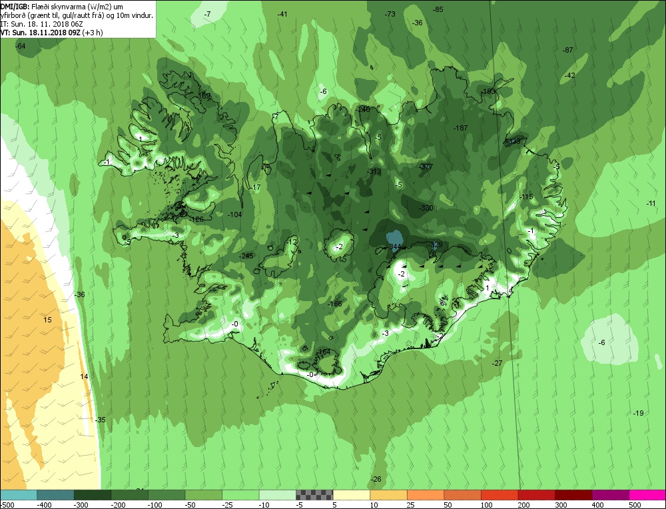This screenshot has height=509, width=666.
Task: Click the '500' label in the legend
Action: click(x=635, y=505)
